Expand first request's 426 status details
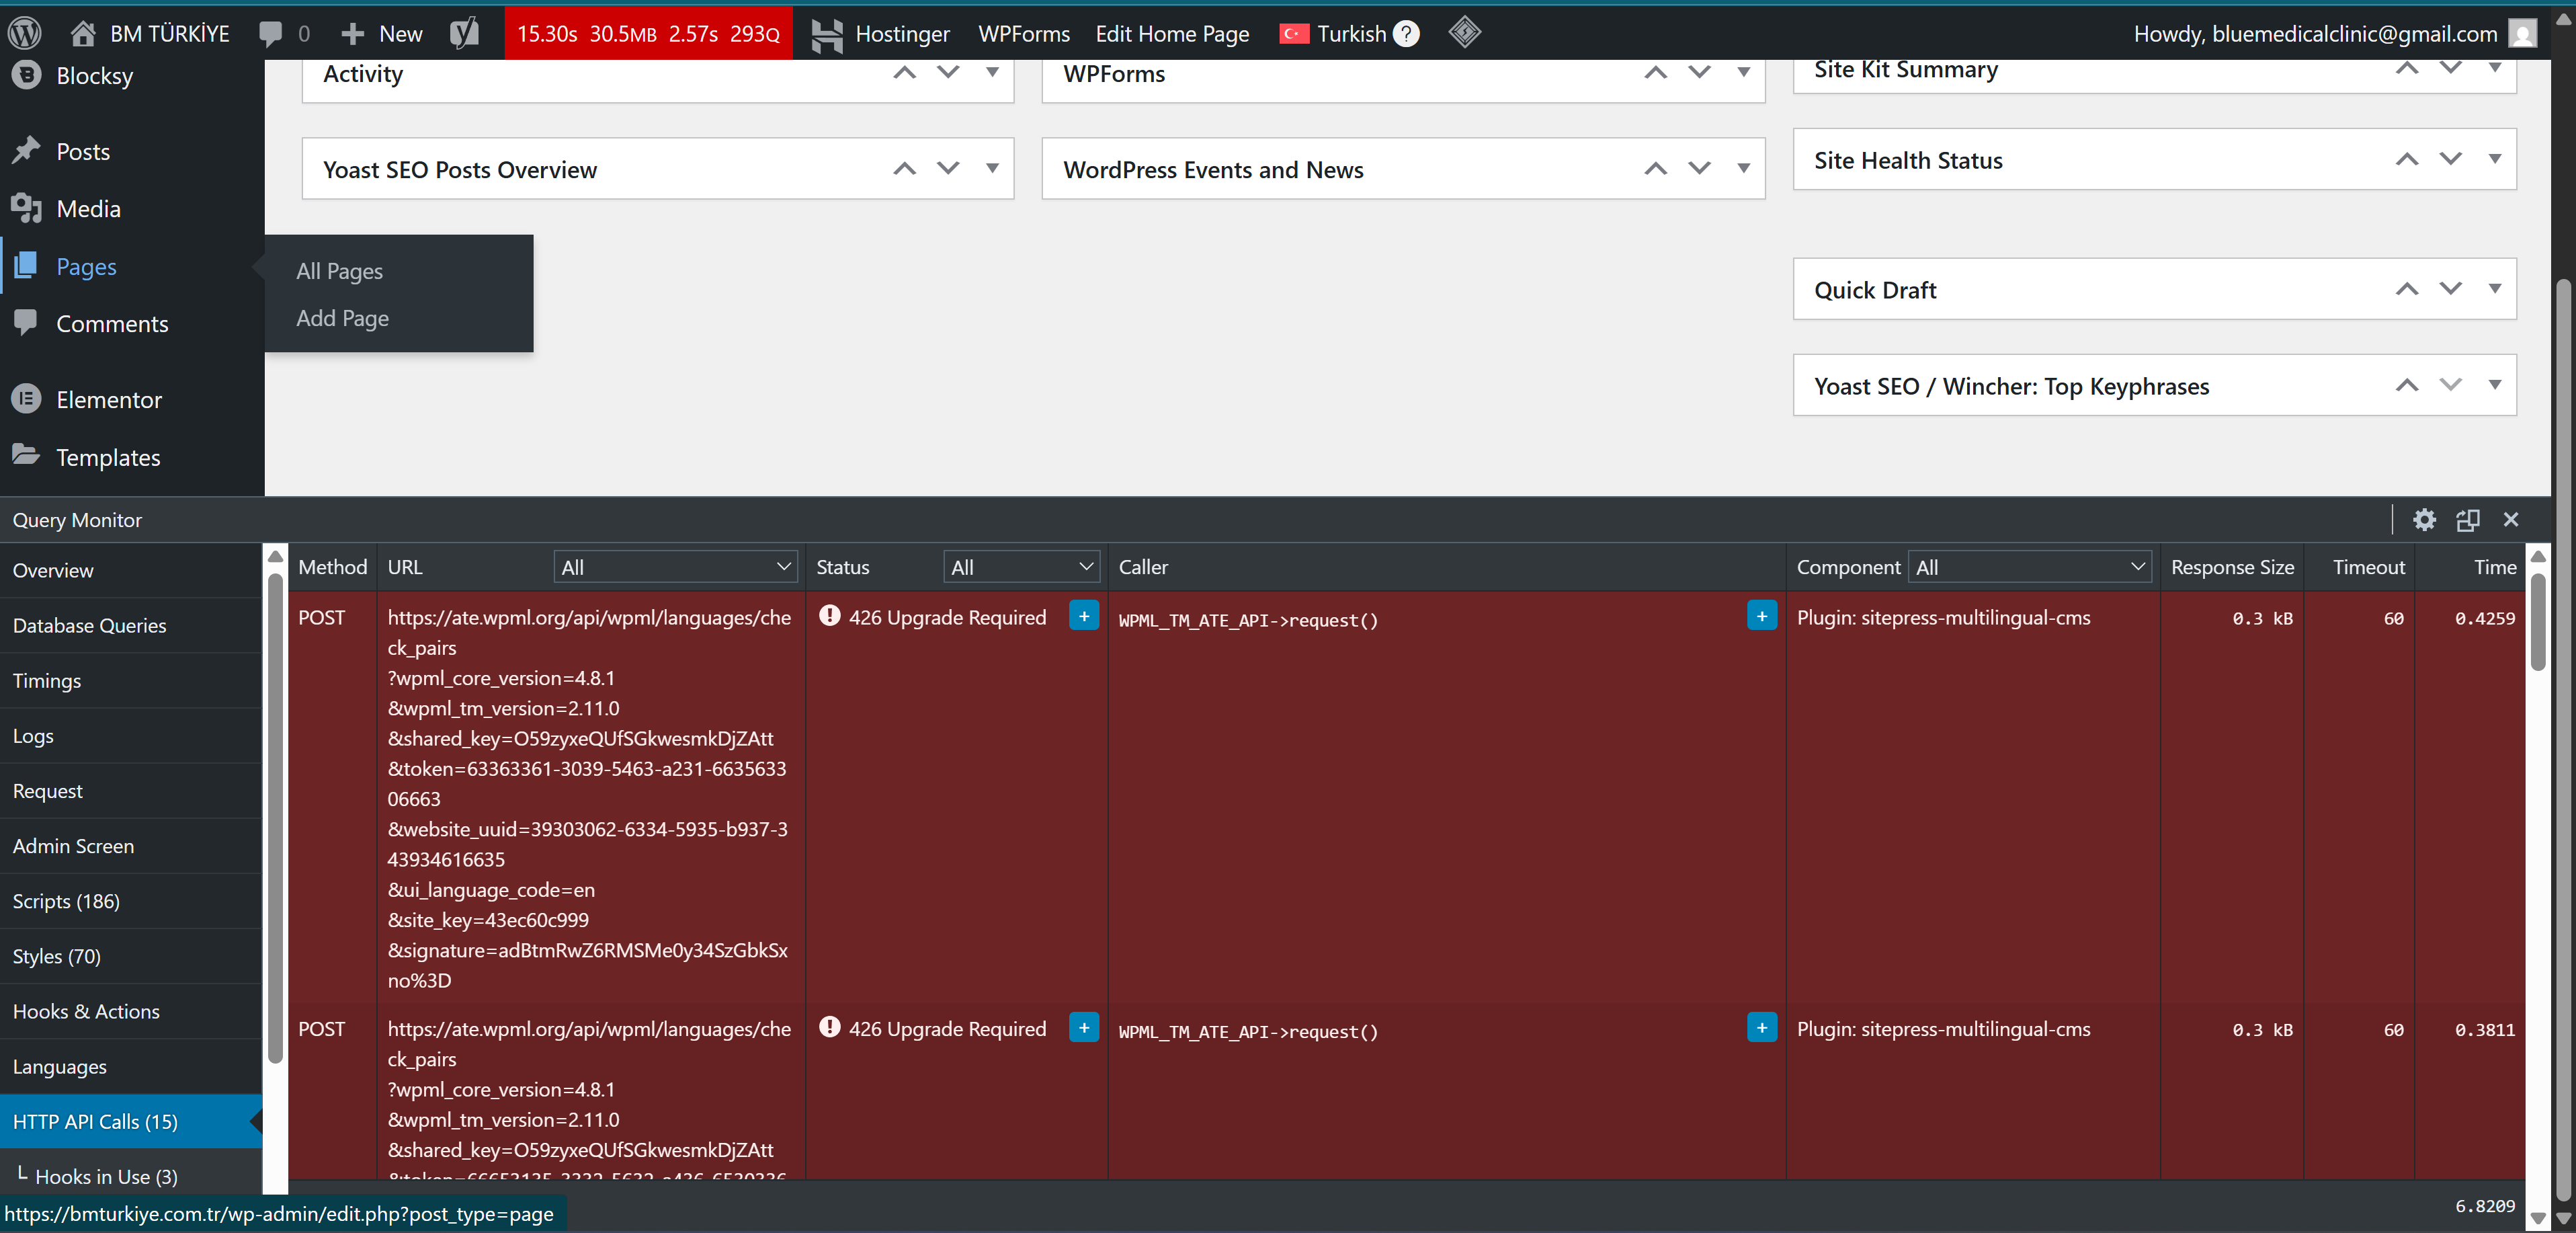Screen dimensions: 2576x1233 coord(1083,615)
